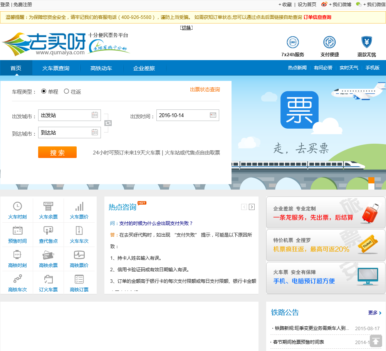Click the 查代售点 icon
Image resolution: width=386 pixels, height=351 pixels.
48,230
